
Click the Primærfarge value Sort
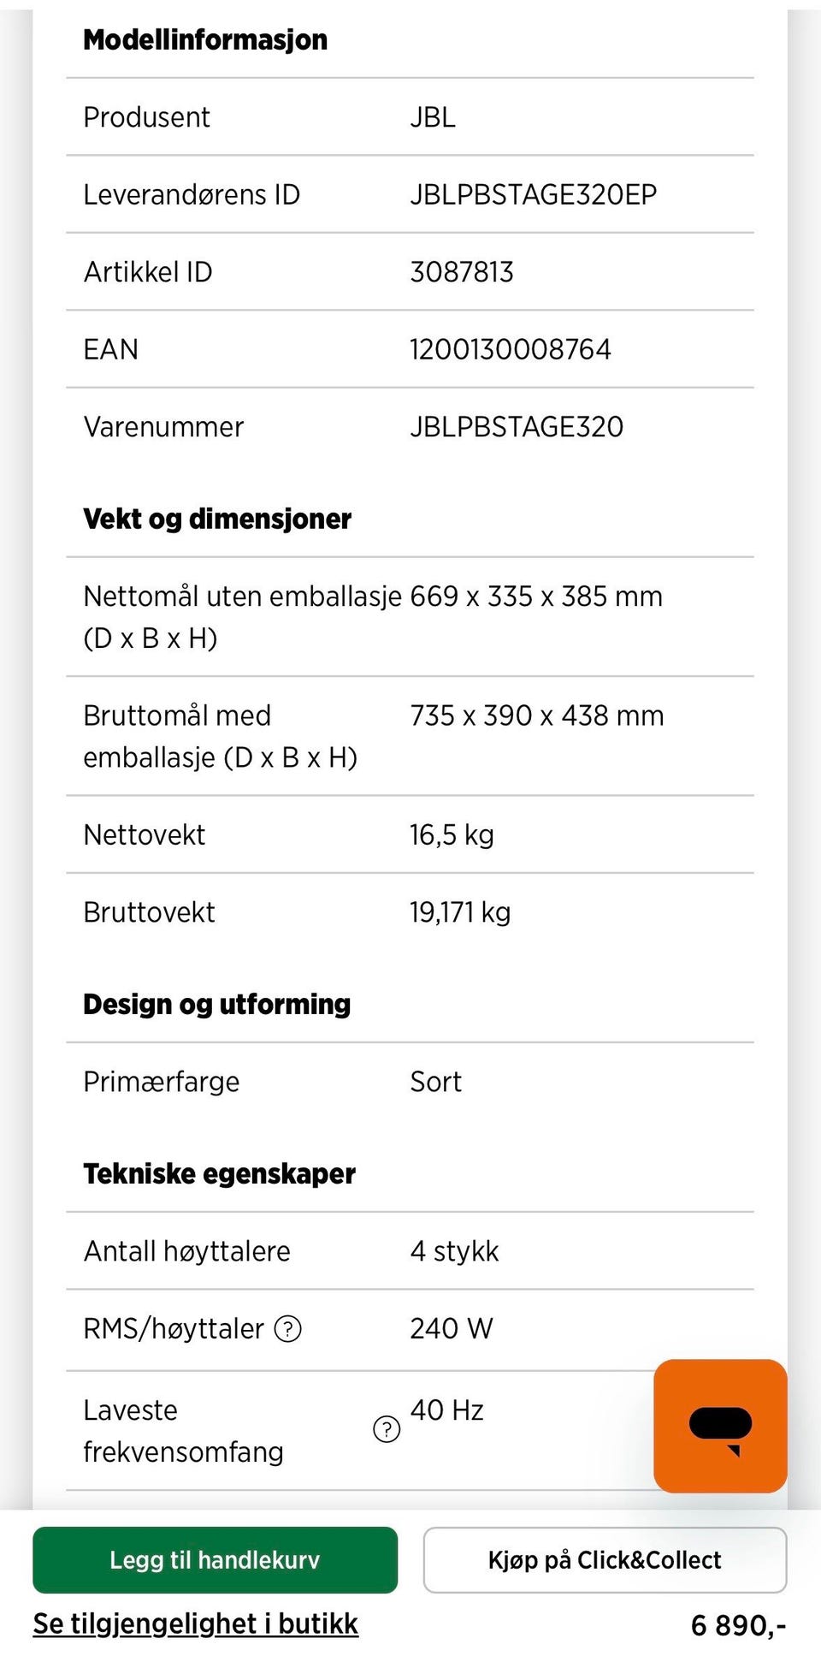(435, 1082)
